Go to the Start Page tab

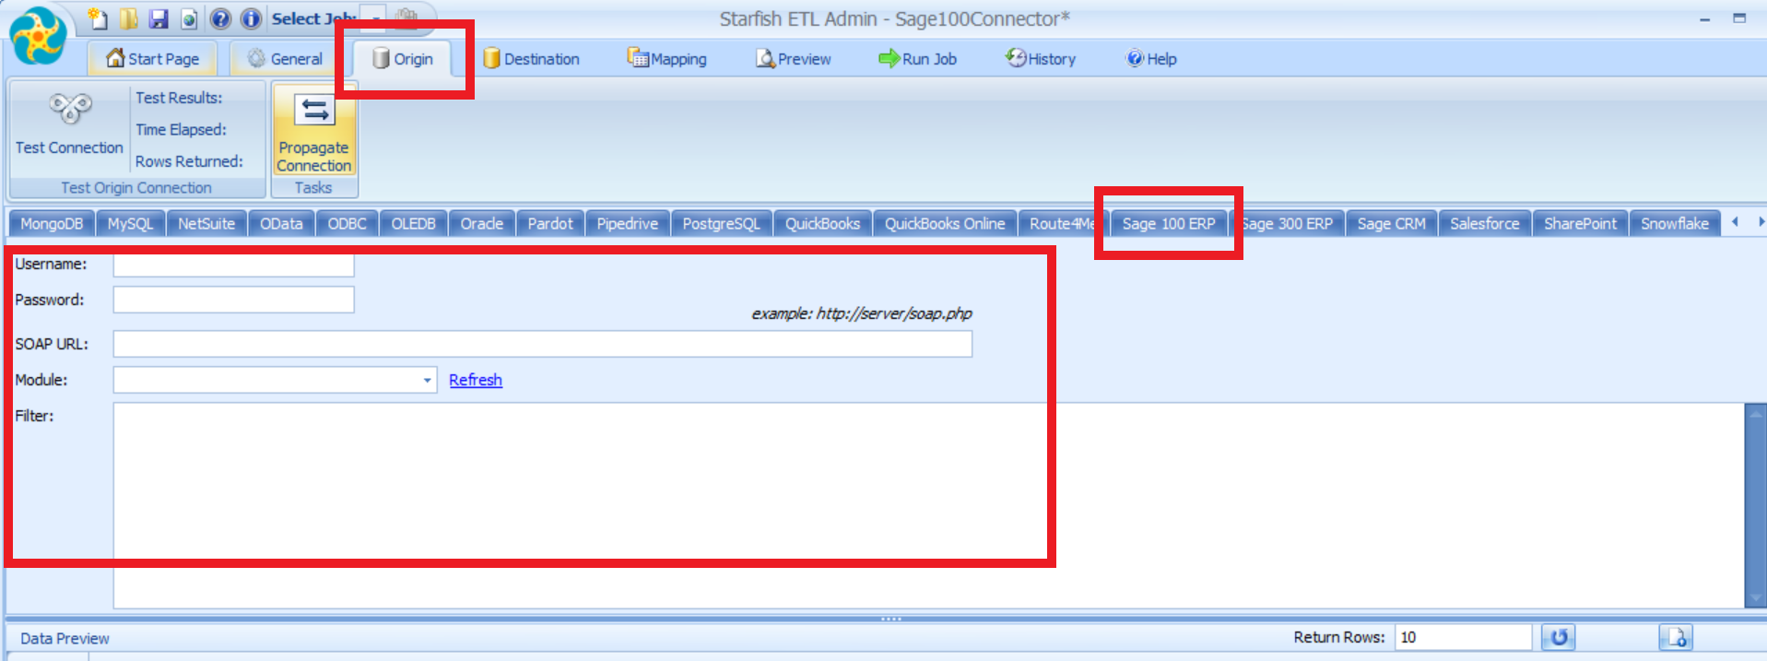click(152, 59)
